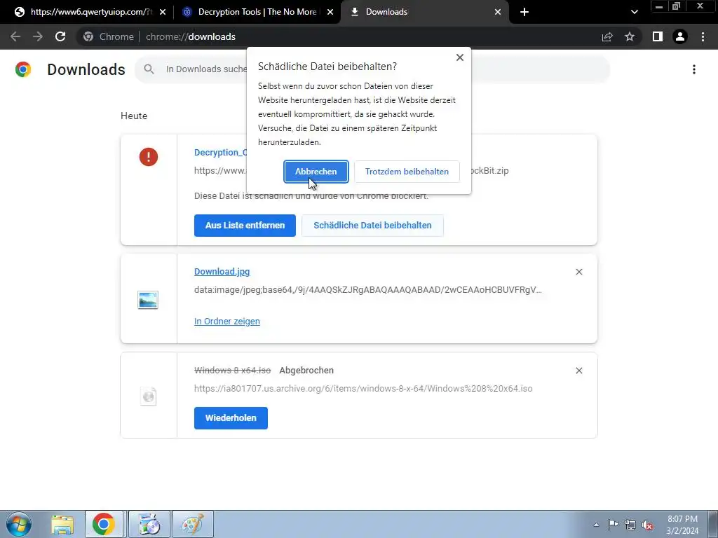718x538 pixels.
Task: Retry Windows 8 x64.iso download with Wiederholen
Action: click(x=231, y=418)
